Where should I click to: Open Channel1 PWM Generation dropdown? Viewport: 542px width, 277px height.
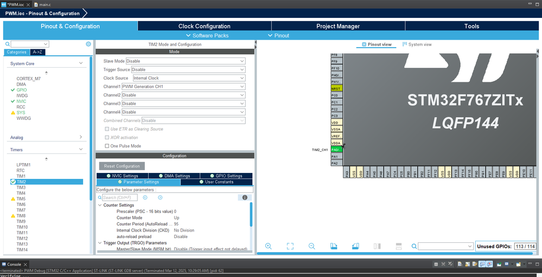(x=183, y=87)
